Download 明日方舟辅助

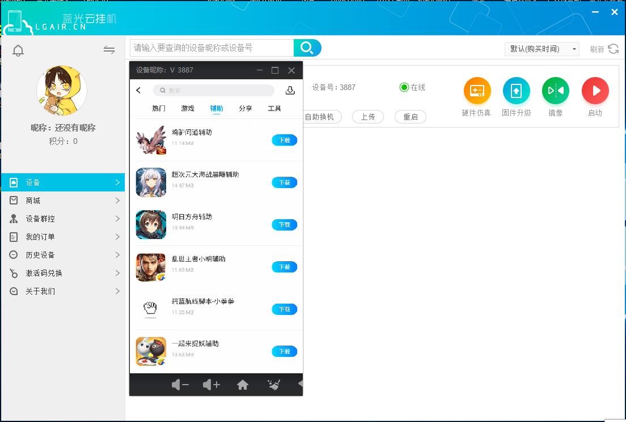pyautogui.click(x=284, y=224)
